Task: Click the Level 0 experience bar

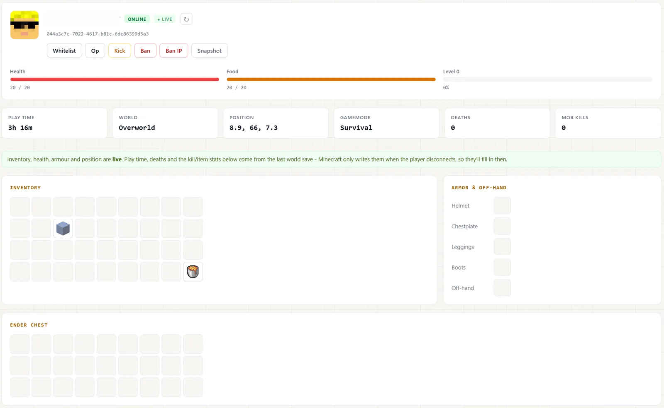Action: tap(548, 79)
